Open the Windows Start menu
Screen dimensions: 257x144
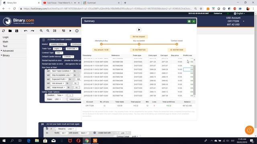4,140
